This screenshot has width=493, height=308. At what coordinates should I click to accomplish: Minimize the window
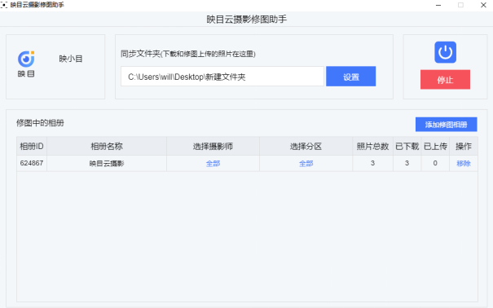tap(438, 5)
